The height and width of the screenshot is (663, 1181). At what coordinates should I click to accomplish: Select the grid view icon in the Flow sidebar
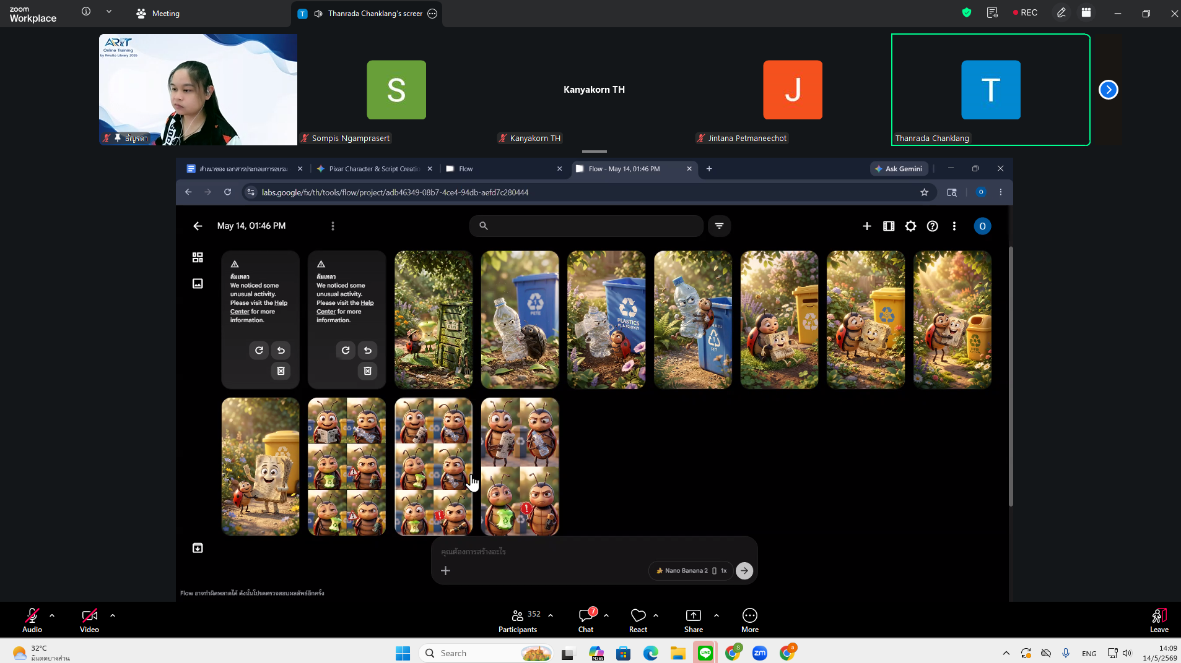tap(198, 257)
